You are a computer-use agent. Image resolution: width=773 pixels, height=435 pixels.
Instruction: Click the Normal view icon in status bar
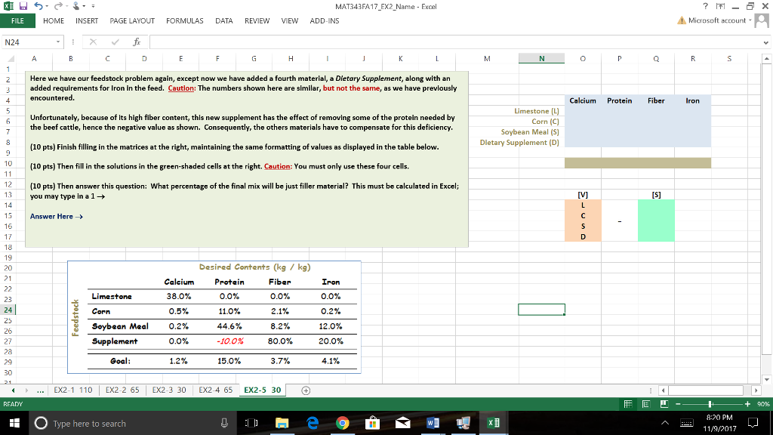(x=628, y=403)
